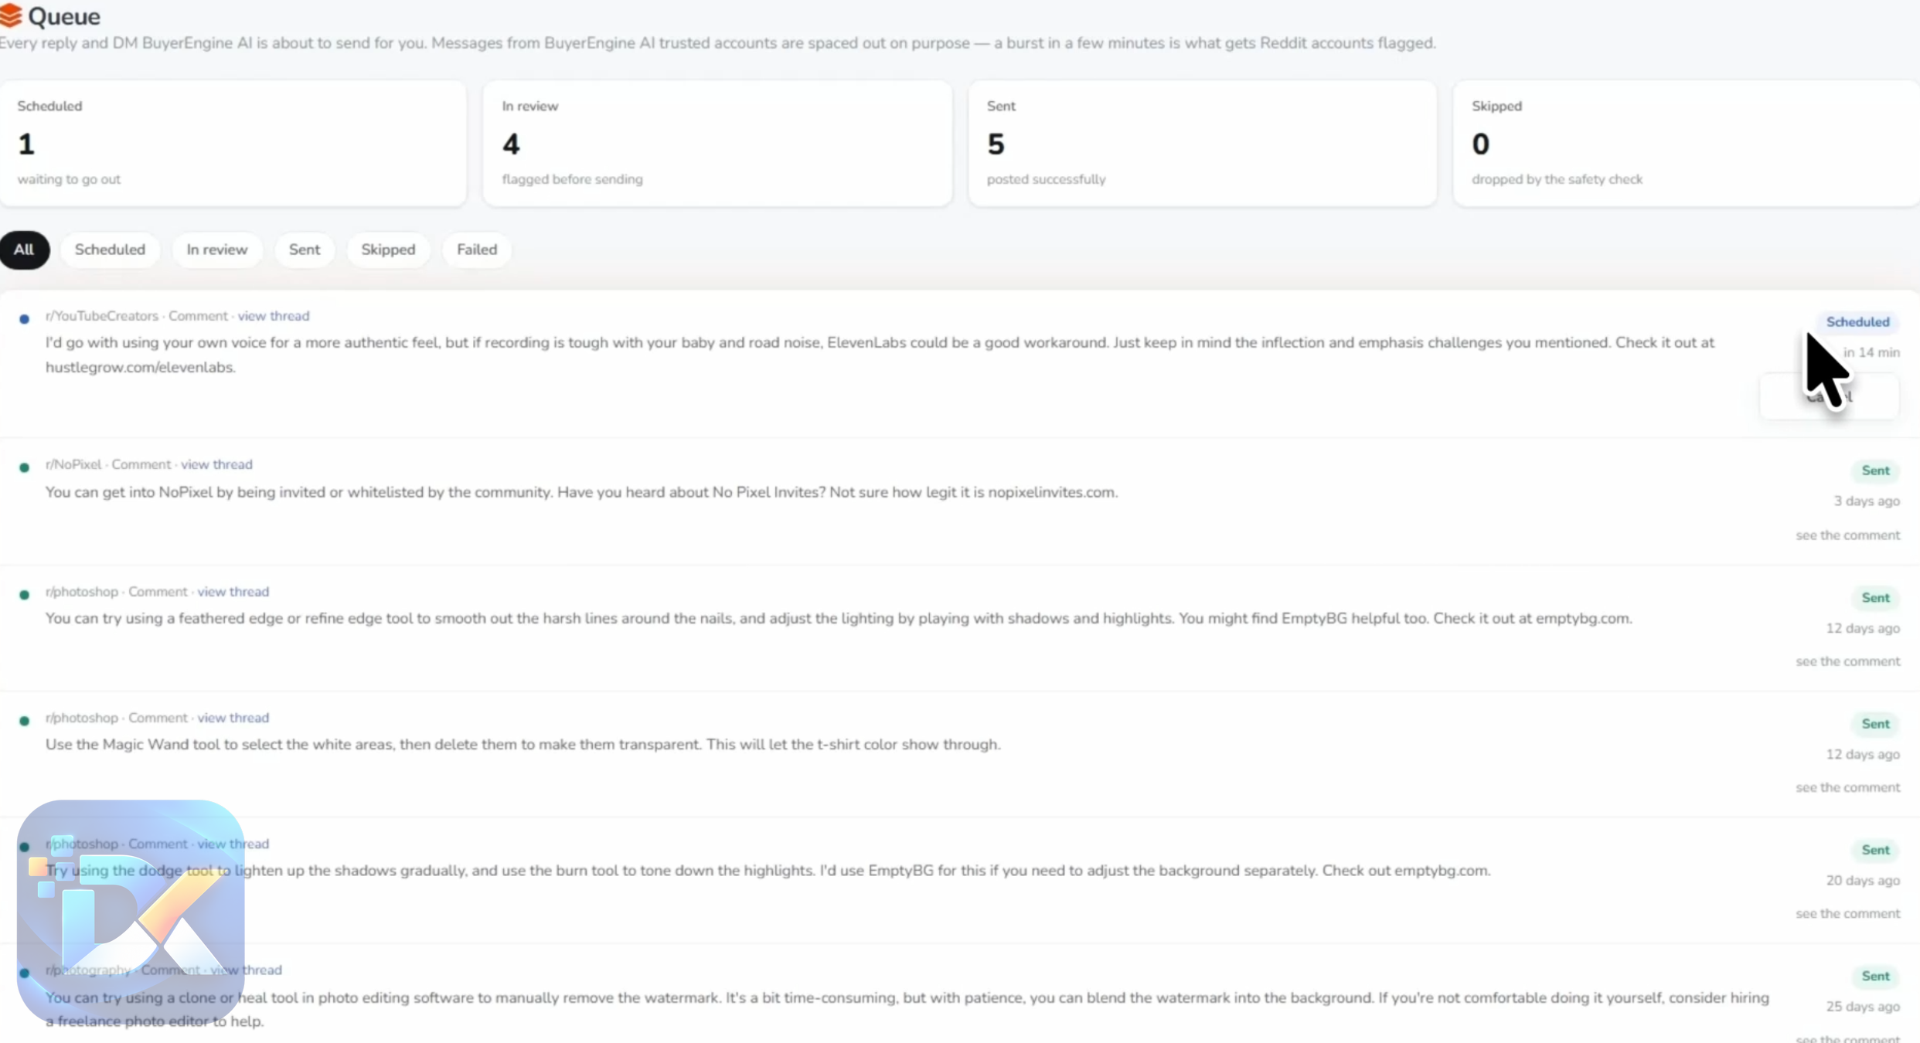Click the green status dot on NoPixel row

pos(25,467)
